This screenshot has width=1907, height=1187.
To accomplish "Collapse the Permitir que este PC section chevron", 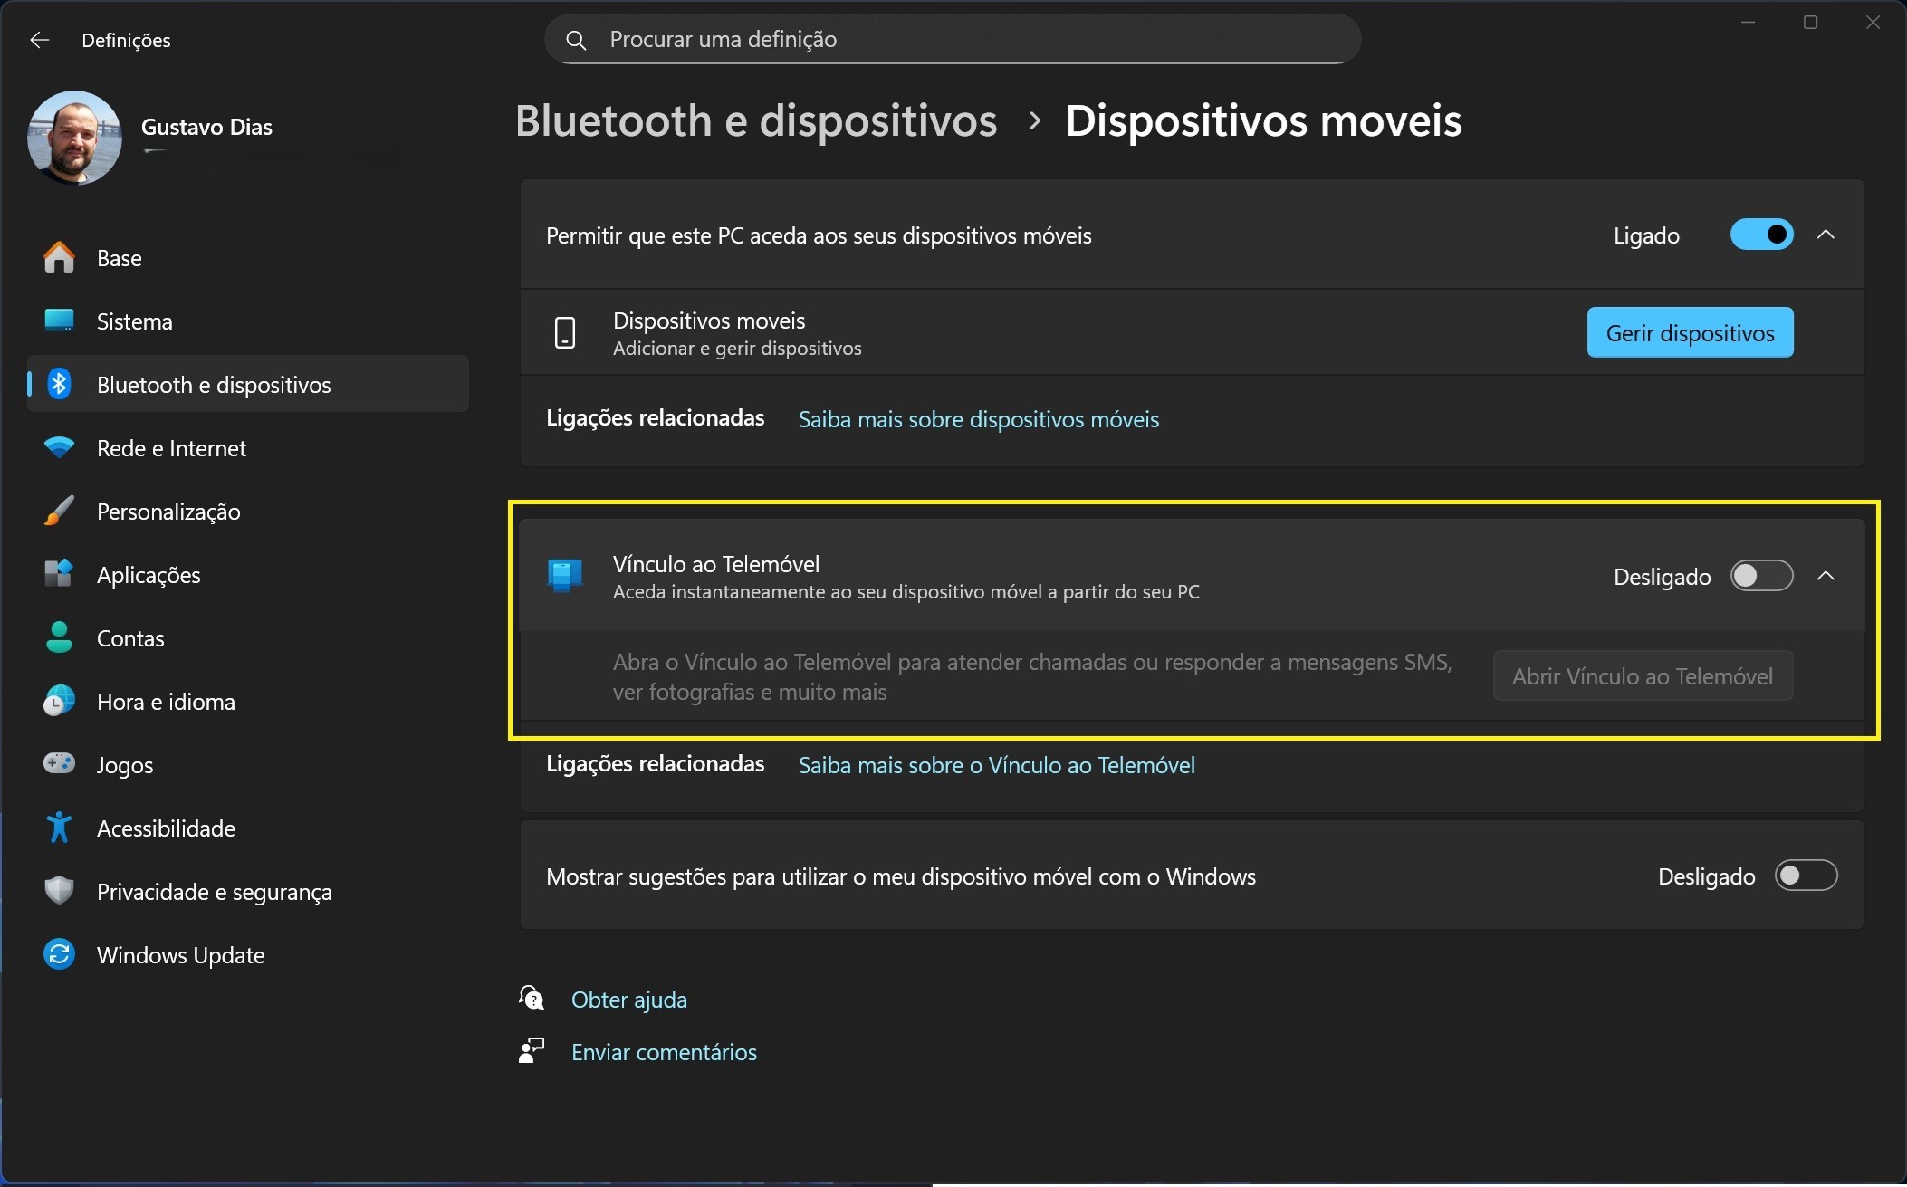I will [1826, 235].
